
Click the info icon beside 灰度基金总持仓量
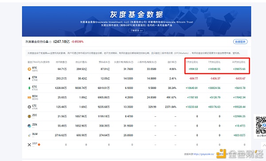tap(50, 42)
